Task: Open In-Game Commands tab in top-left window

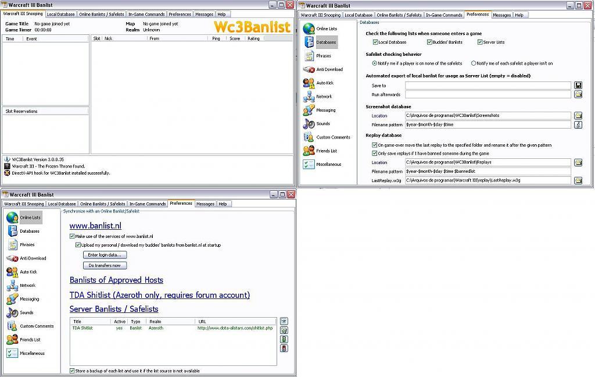Action: (x=146, y=15)
